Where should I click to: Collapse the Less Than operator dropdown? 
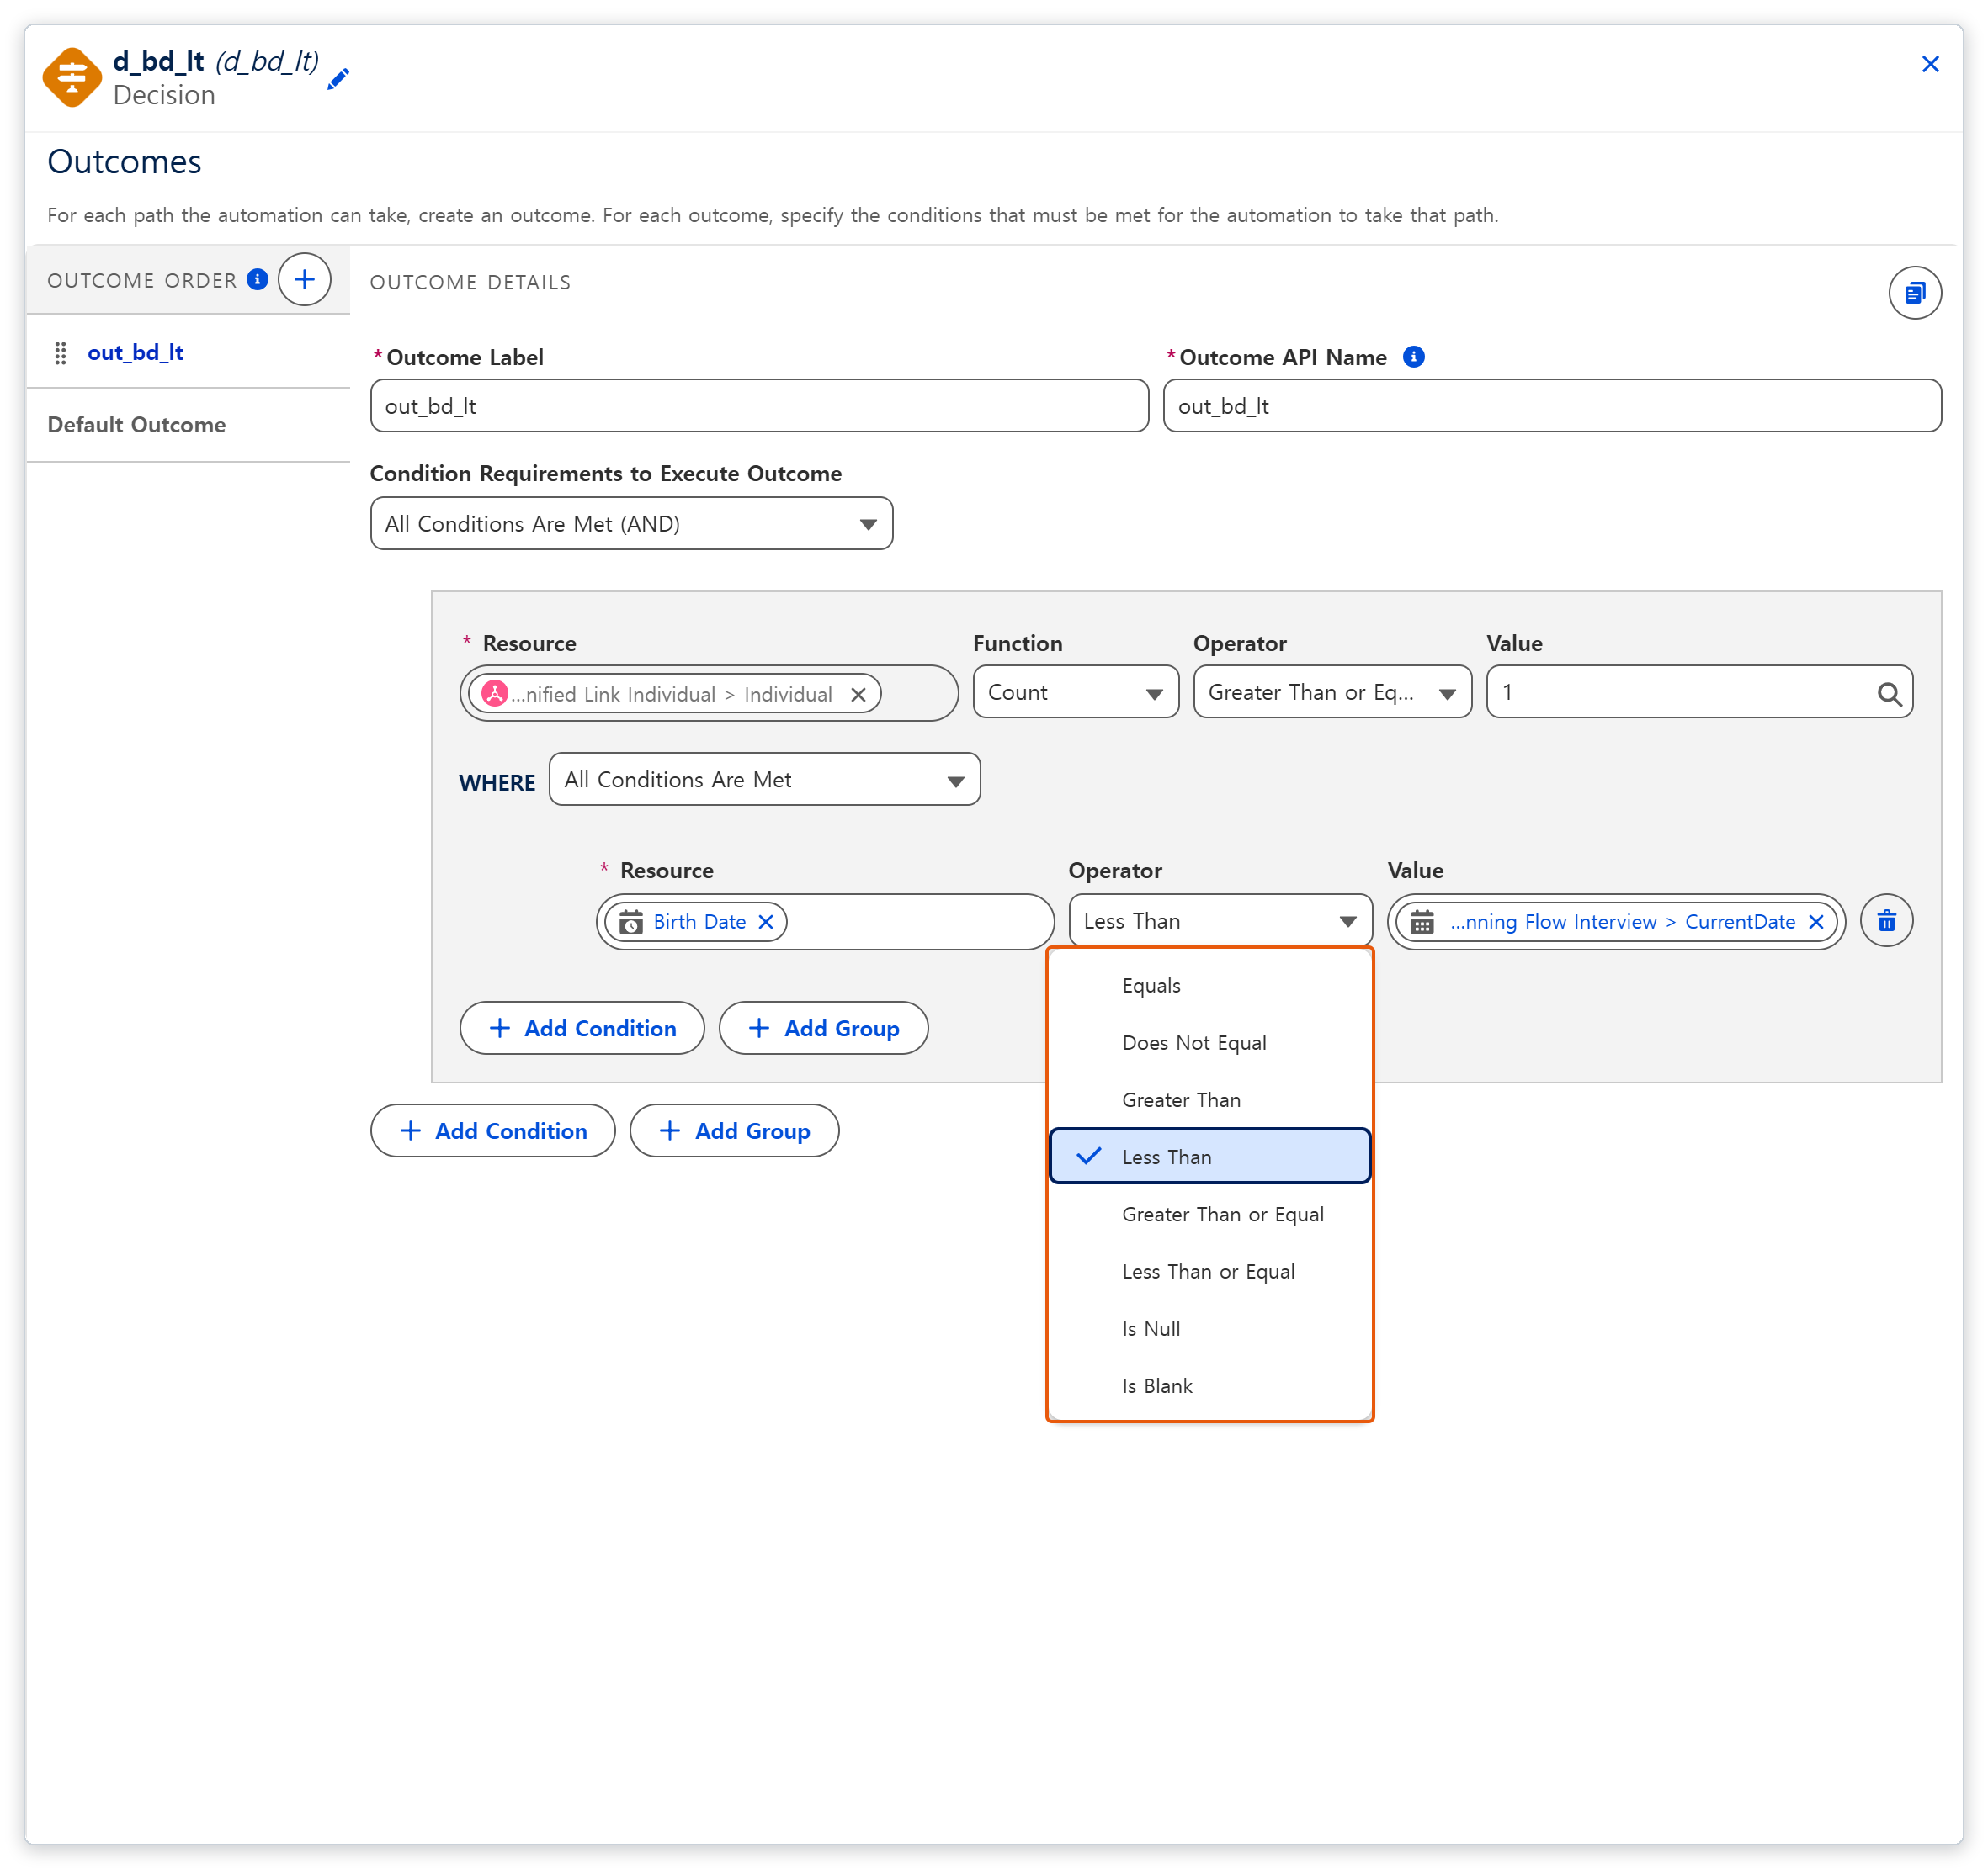[x=1220, y=920]
